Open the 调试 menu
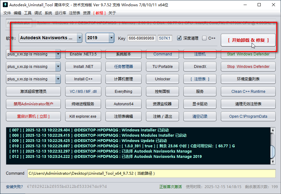This screenshot has width=281, height=194. coord(38,13)
